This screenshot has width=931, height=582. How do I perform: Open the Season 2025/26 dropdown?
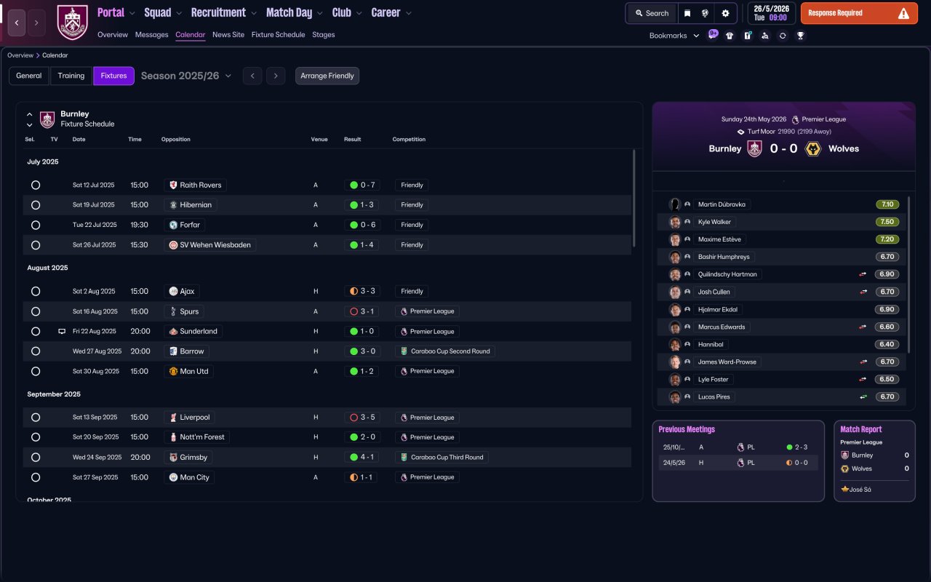pyautogui.click(x=186, y=76)
